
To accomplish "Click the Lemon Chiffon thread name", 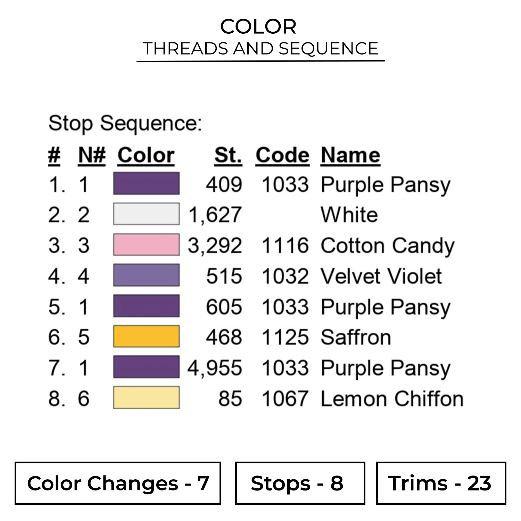I will 392,398.
